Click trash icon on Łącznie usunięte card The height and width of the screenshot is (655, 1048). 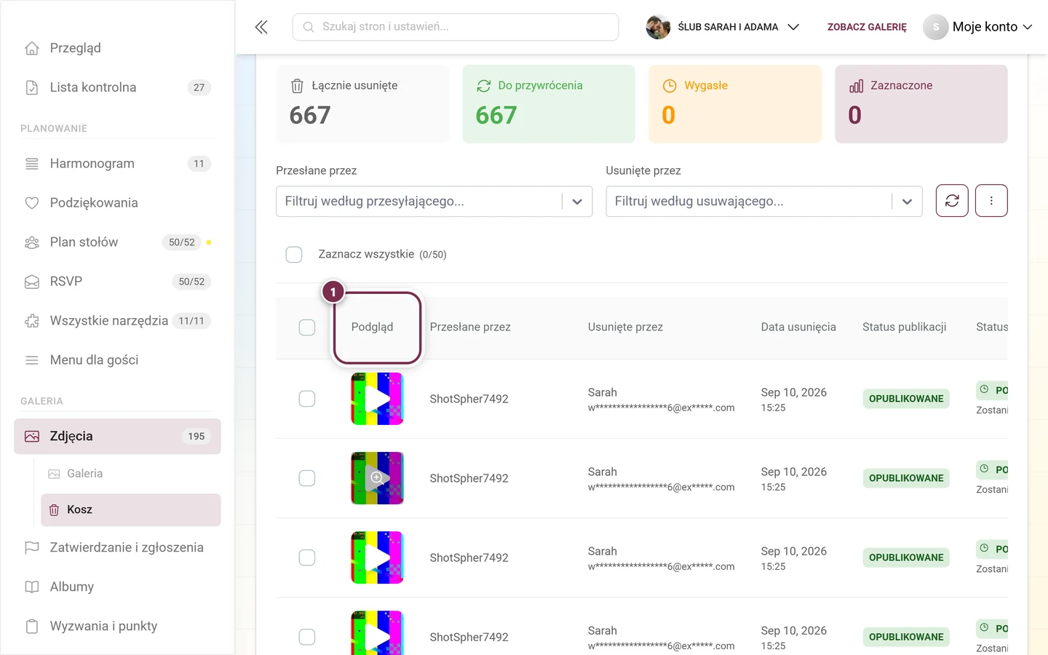click(x=297, y=86)
